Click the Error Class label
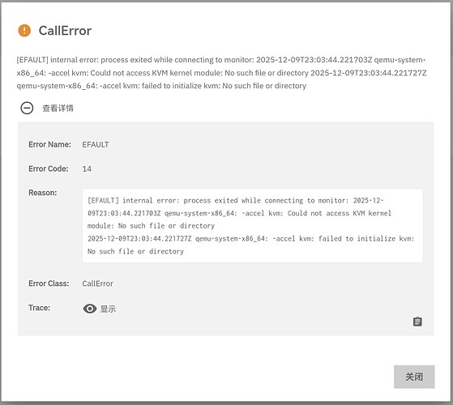The width and height of the screenshot is (453, 405). [x=49, y=283]
